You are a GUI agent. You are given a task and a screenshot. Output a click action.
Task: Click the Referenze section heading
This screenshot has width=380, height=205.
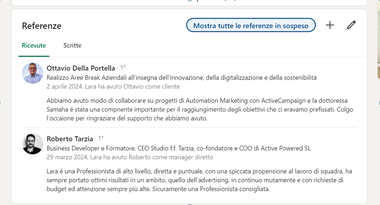pos(41,26)
